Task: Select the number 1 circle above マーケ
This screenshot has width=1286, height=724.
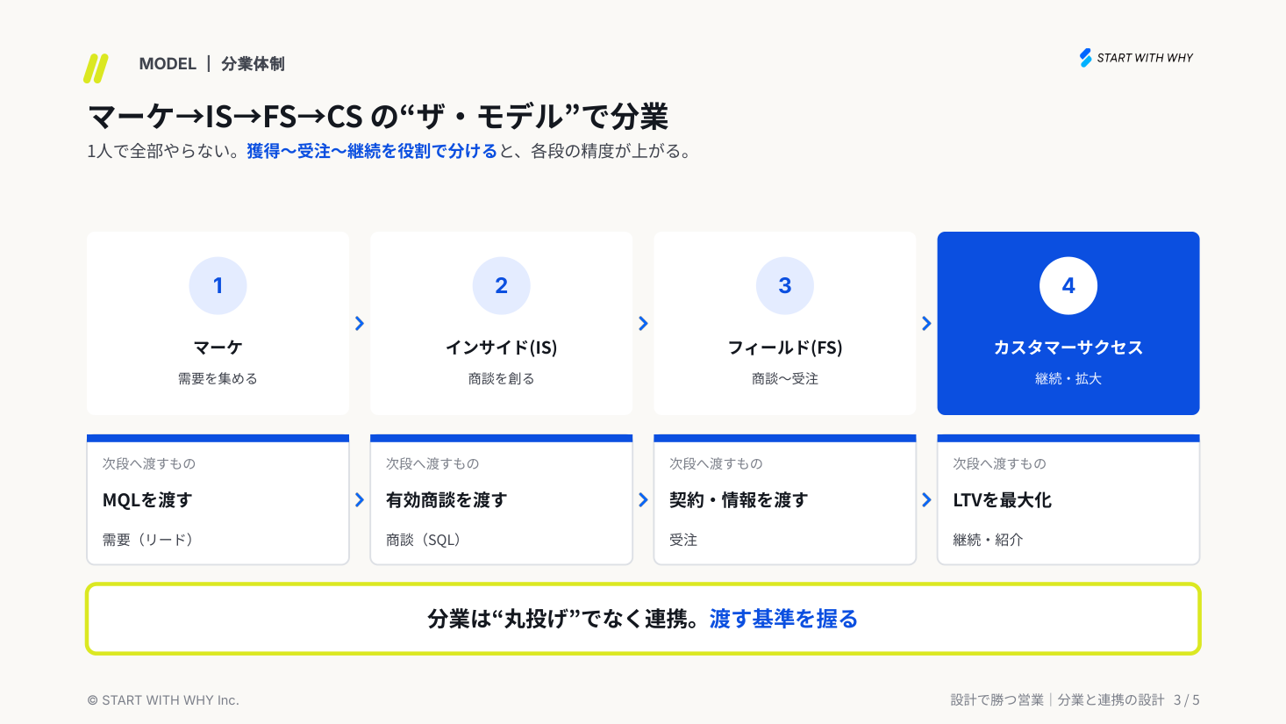Action: 218,285
